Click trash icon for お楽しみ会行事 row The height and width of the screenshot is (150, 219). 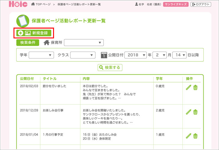click(x=195, y=112)
